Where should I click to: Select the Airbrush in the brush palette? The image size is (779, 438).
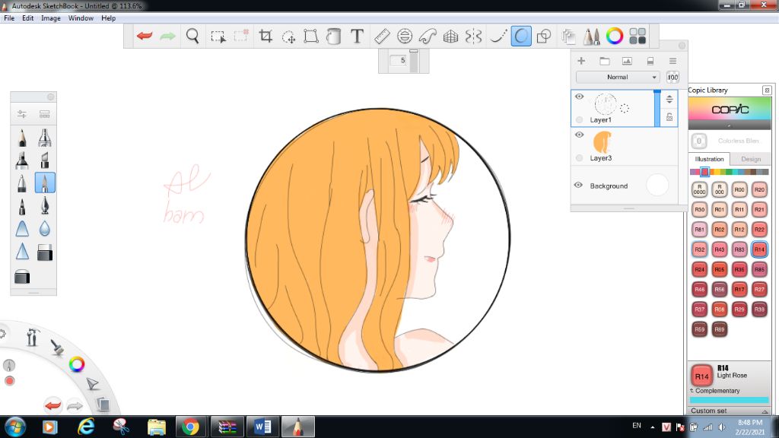point(45,138)
